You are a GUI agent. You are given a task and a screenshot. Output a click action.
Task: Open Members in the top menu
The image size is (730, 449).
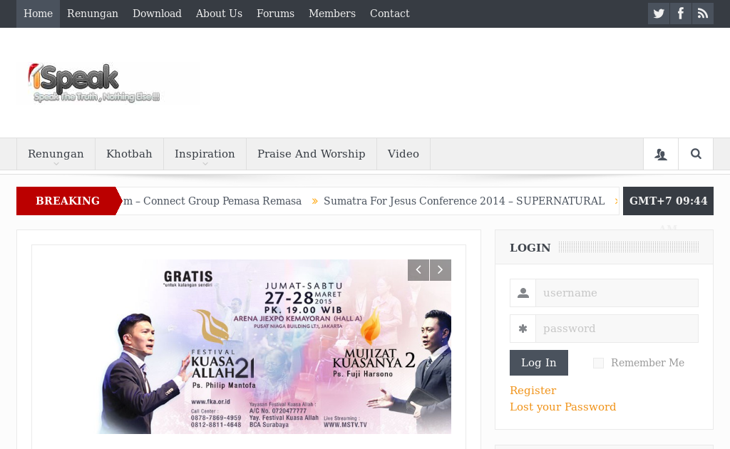pyautogui.click(x=332, y=14)
